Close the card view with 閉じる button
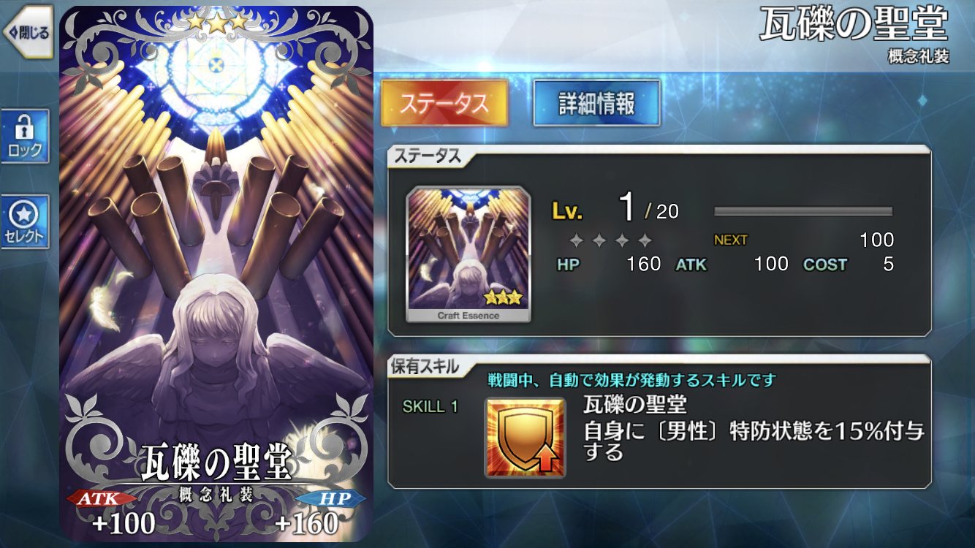Image resolution: width=975 pixels, height=548 pixels. pos(26,32)
